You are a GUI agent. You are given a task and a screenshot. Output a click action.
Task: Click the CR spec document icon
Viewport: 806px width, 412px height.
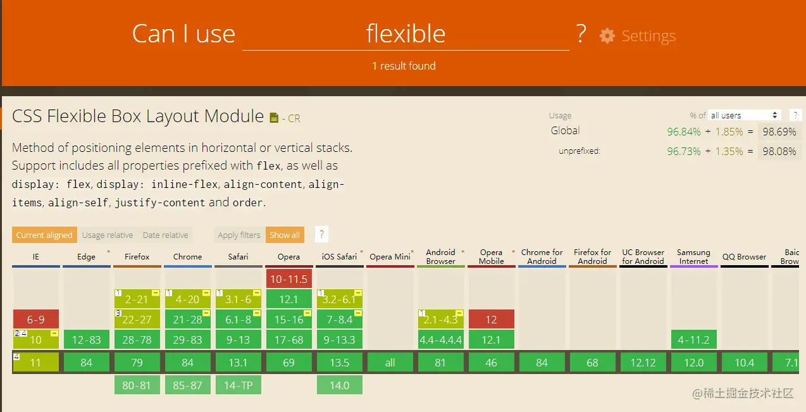click(273, 118)
